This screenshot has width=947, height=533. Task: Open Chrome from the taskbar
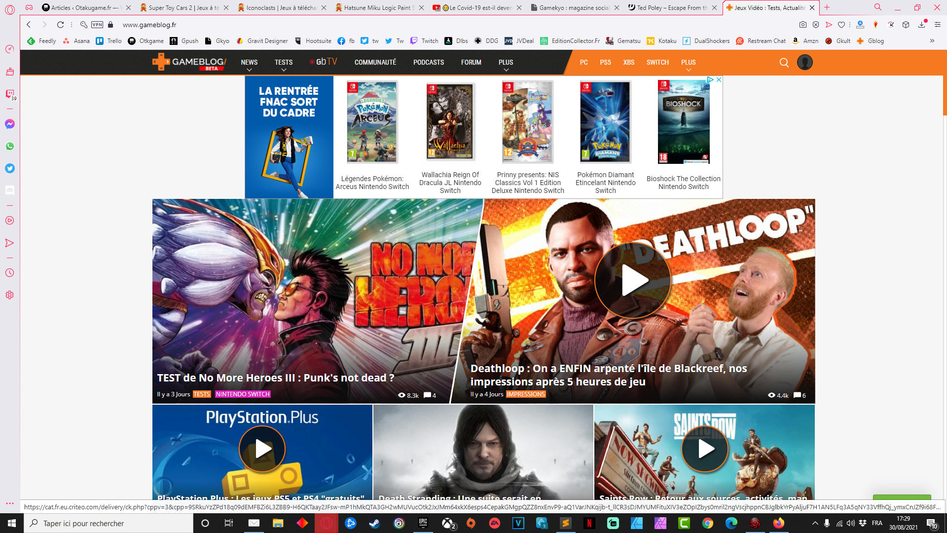click(708, 523)
